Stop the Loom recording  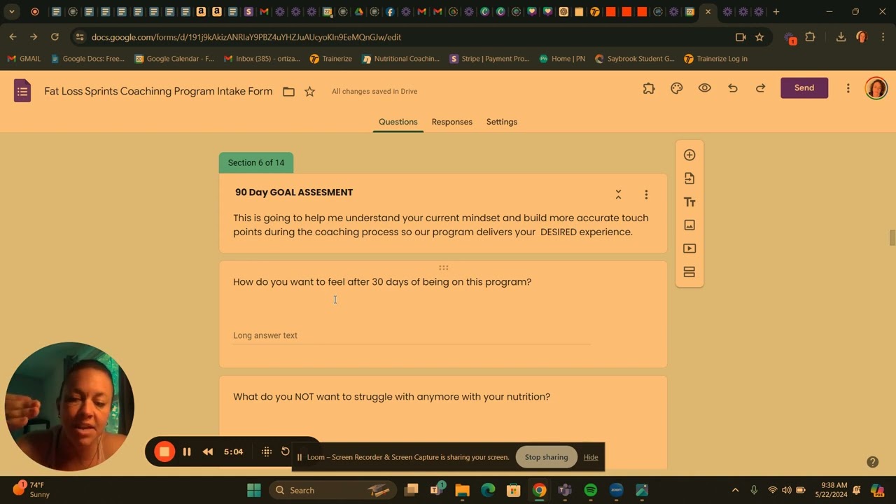(x=164, y=451)
